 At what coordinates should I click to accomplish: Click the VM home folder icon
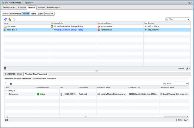[x=5, y=26]
